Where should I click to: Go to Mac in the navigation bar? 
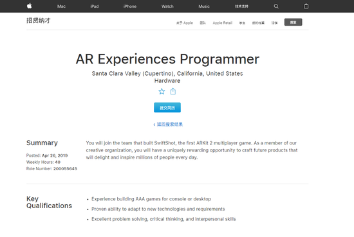click(x=61, y=6)
